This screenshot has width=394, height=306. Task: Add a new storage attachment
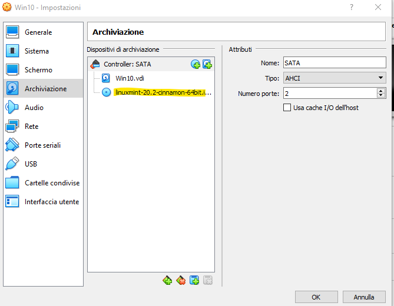194,280
